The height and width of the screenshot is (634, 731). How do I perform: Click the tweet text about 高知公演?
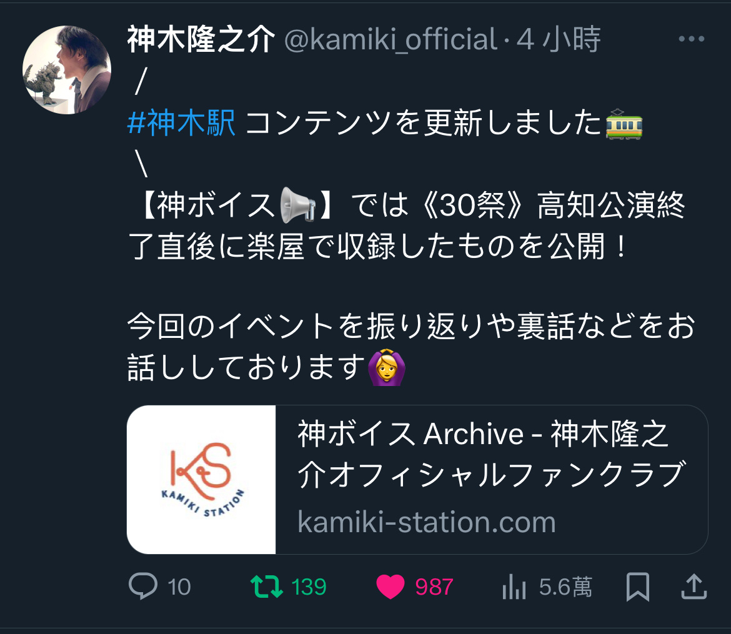point(407,225)
